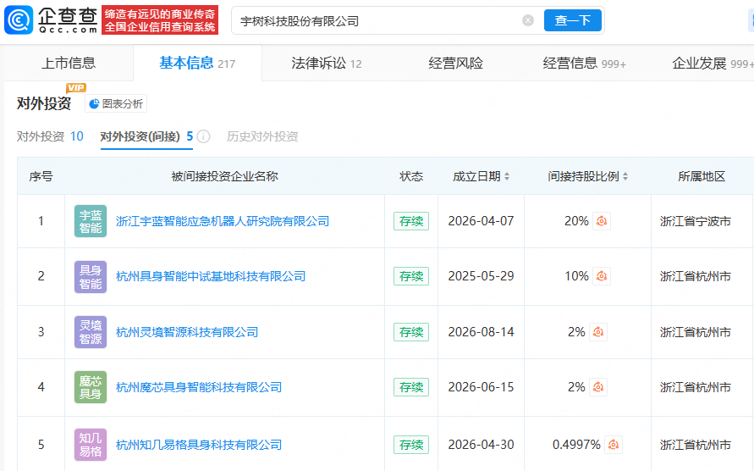
Task: Click the 宇蓝智能 company logo
Action: coord(91,221)
